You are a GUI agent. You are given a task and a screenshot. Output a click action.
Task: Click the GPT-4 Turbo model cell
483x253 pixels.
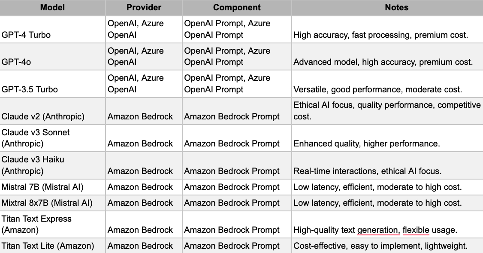(x=26, y=35)
